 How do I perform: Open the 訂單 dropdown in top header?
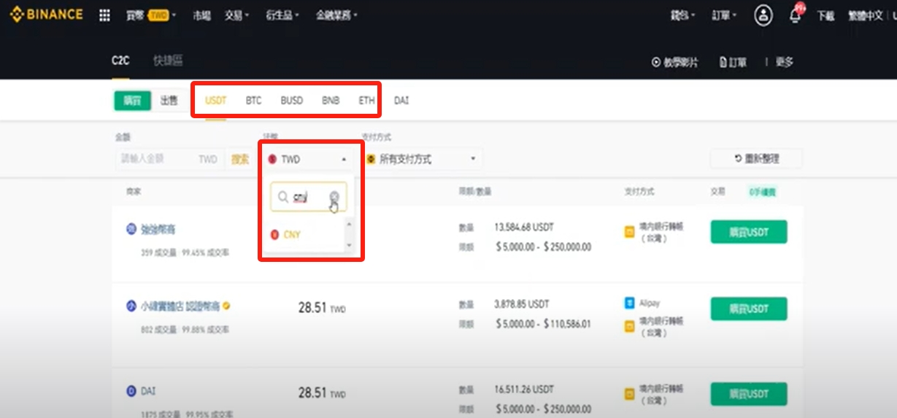coord(725,15)
